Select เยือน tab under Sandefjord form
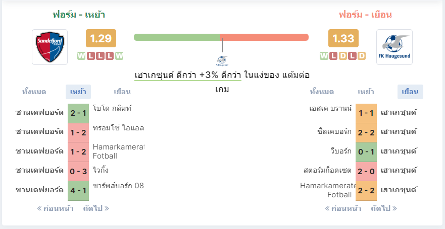 122,92
